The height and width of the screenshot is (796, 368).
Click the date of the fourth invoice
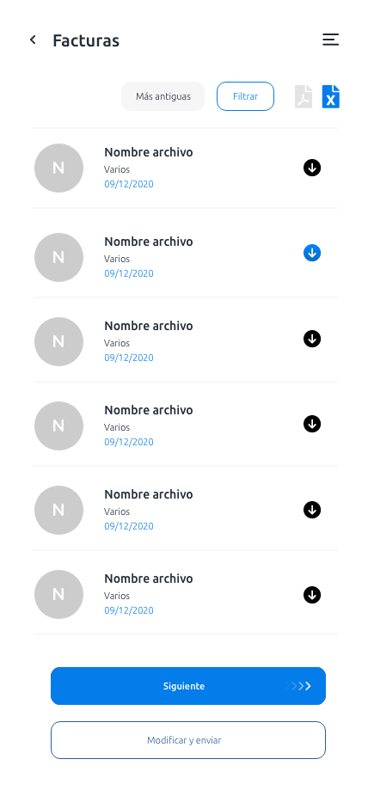[x=129, y=442]
